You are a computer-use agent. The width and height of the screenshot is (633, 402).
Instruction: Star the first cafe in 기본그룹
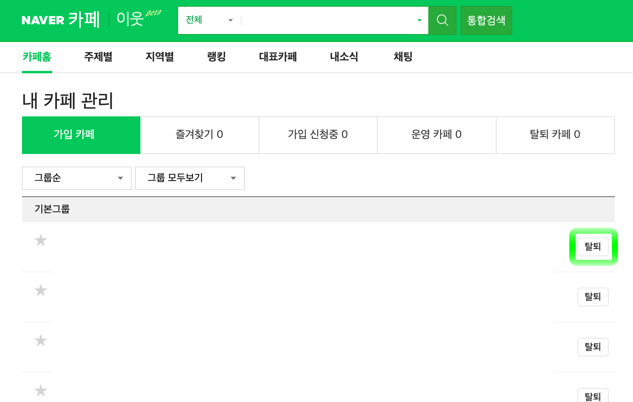[40, 240]
